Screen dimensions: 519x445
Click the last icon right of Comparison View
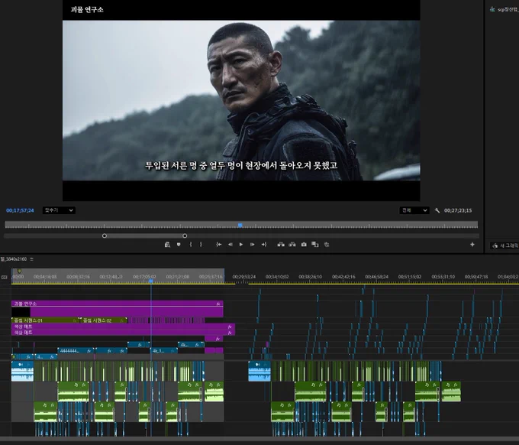(327, 245)
